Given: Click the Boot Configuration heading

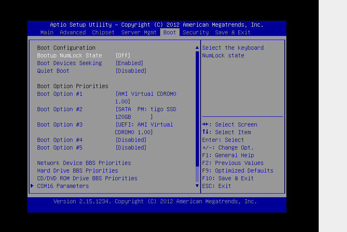Looking at the screenshot, I should click(66, 48).
